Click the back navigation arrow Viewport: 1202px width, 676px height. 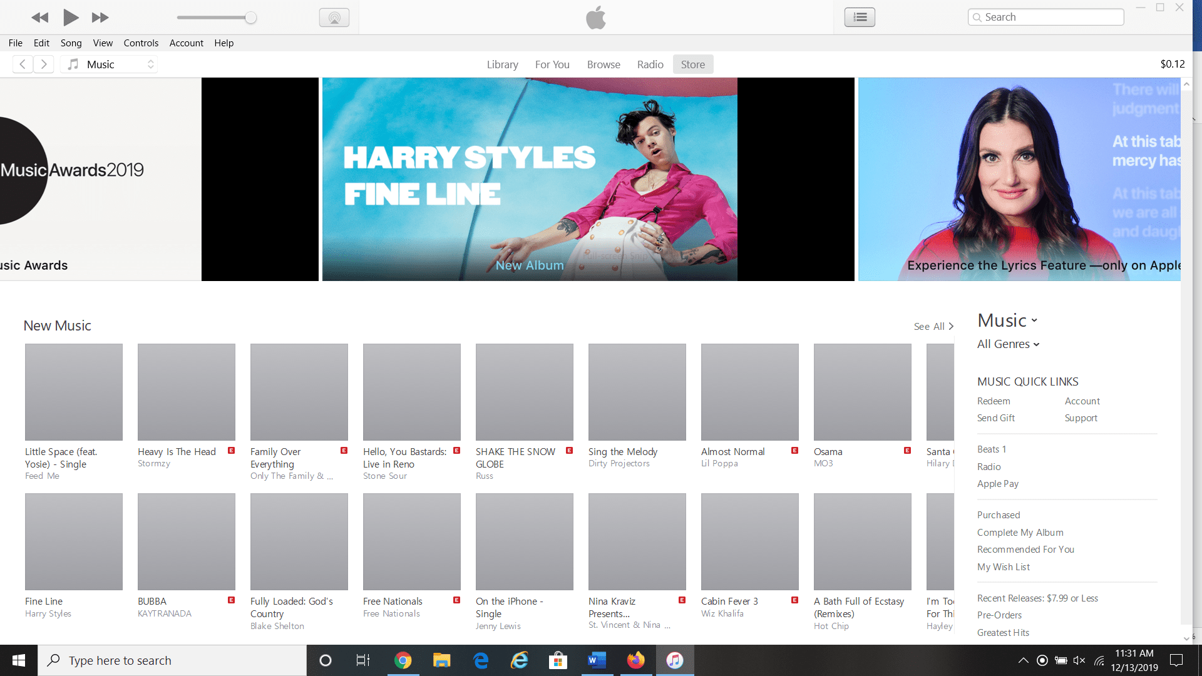(x=23, y=64)
